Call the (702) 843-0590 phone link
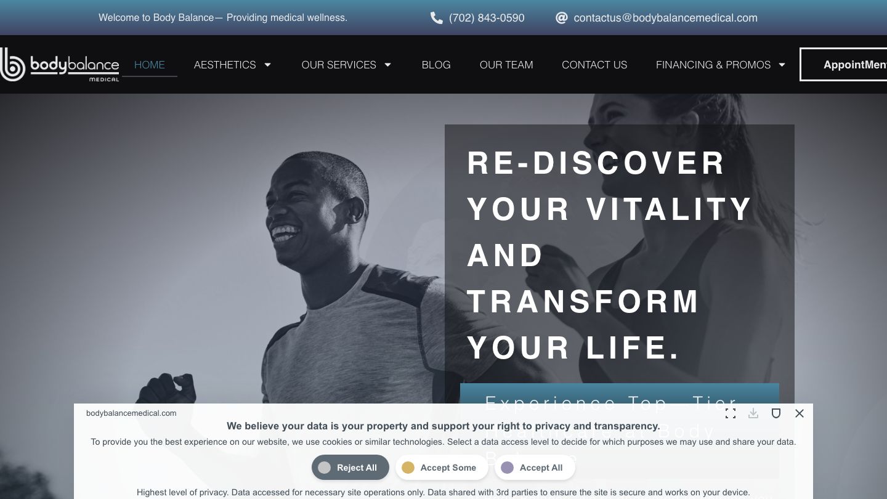This screenshot has width=887, height=499. pyautogui.click(x=487, y=18)
